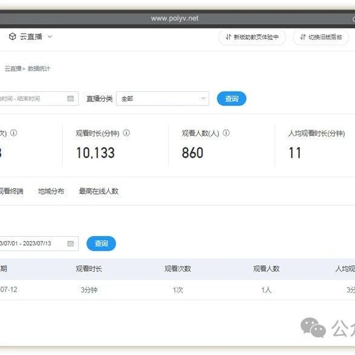
Task: Open calendar icon in the 2023/07/13 range field
Action: pyautogui.click(x=71, y=244)
